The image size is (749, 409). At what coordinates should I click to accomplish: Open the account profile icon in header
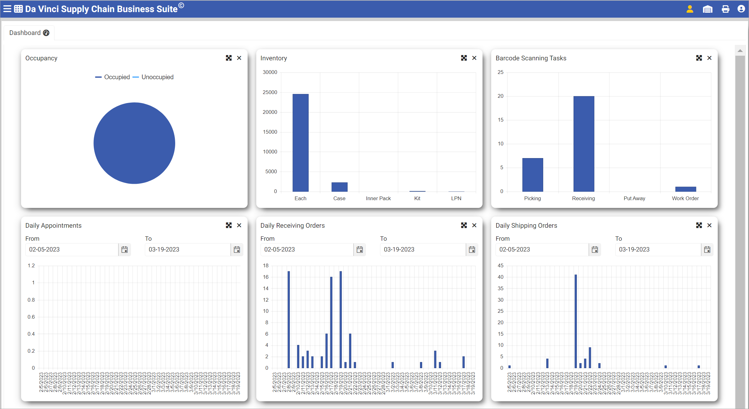[x=741, y=9]
